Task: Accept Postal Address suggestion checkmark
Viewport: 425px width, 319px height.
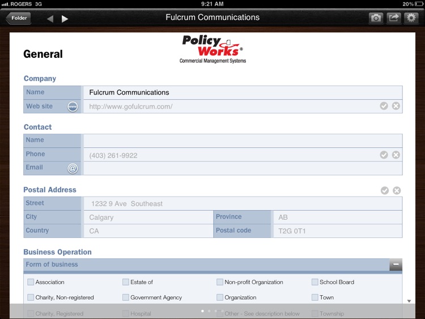Action: point(384,190)
